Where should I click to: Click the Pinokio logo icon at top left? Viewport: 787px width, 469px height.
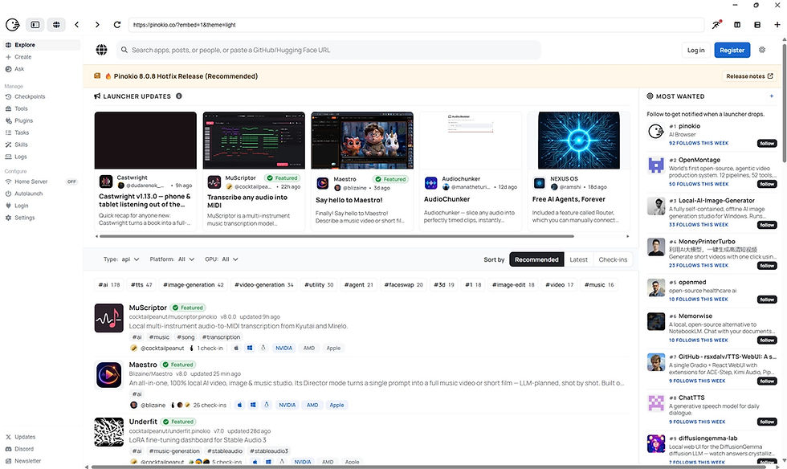click(x=13, y=25)
